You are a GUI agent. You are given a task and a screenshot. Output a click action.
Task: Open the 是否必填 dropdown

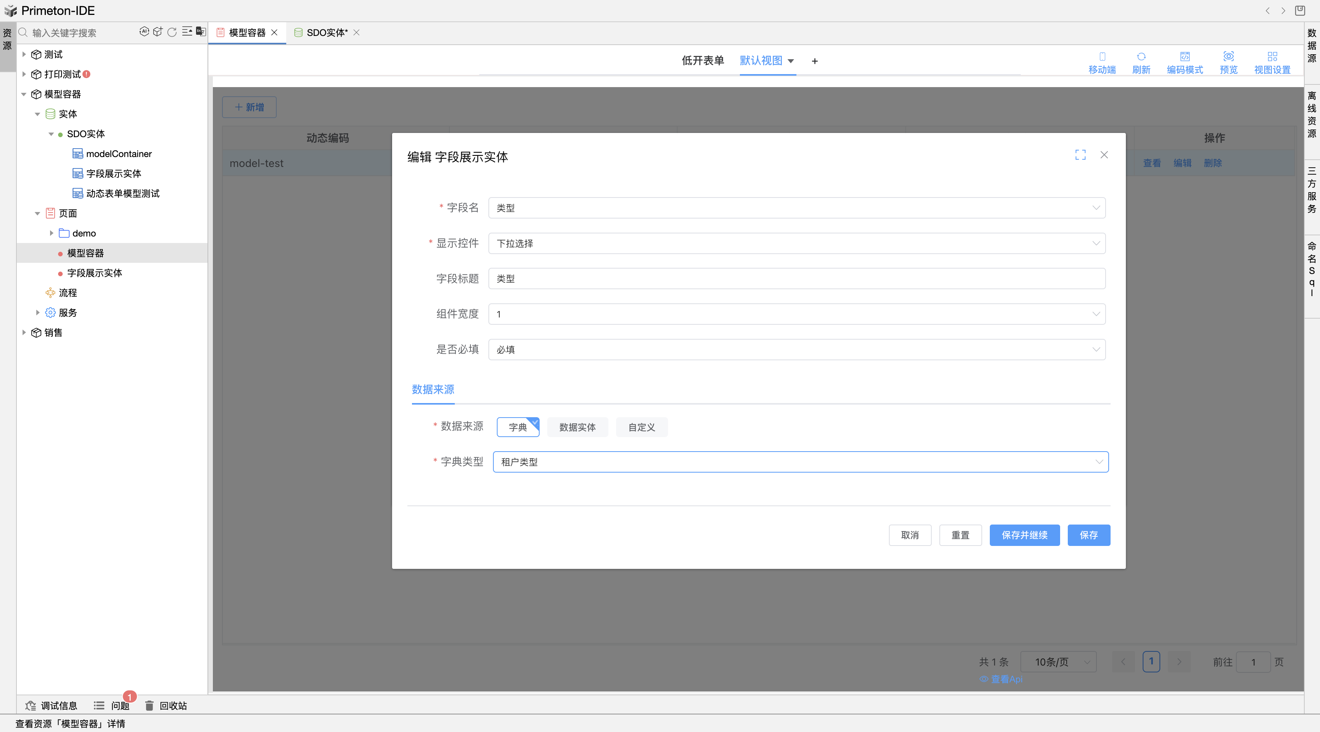pos(796,349)
